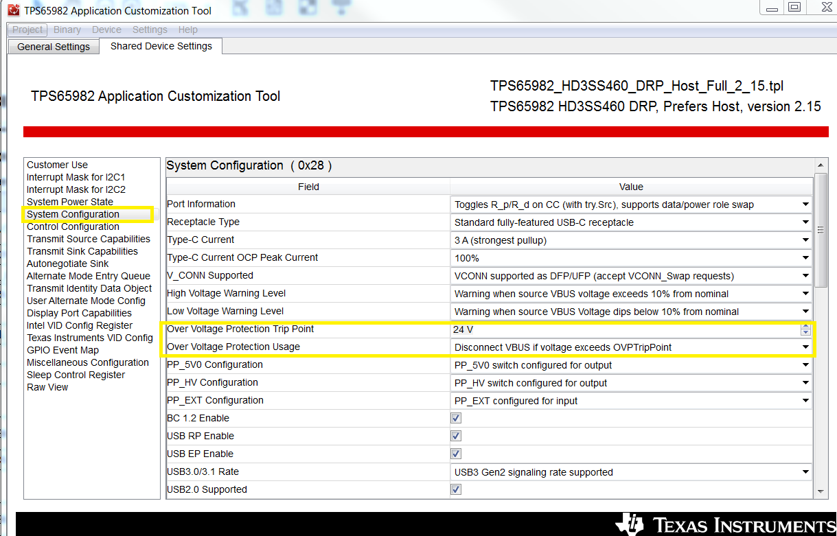The width and height of the screenshot is (837, 536).
Task: Click the template filename TPS65982_HD3SS460_DRP_Host_Full_2_15.tpl
Action: click(x=637, y=86)
